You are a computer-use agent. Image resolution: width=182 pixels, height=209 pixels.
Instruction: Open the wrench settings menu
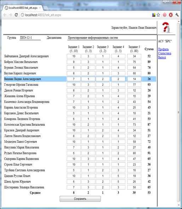(x=177, y=15)
